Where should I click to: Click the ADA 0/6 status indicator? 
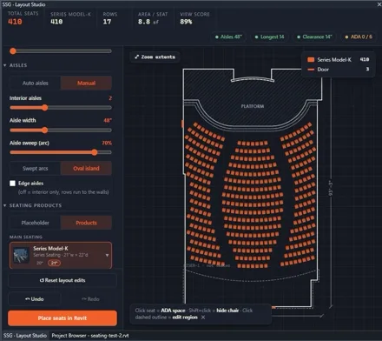(359, 37)
